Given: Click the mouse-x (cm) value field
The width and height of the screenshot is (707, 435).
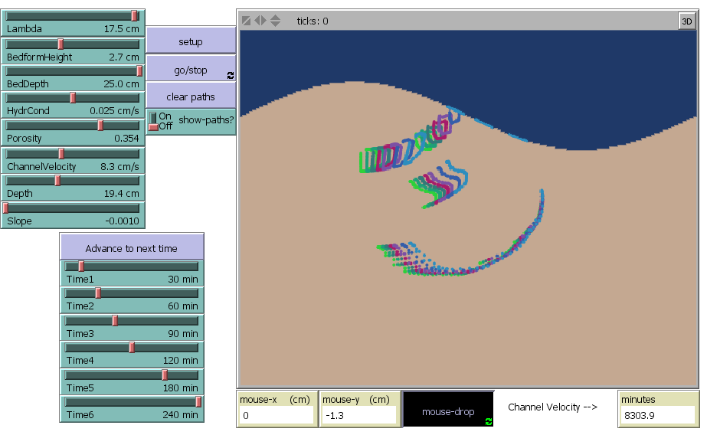Looking at the screenshot, I should coord(277,415).
